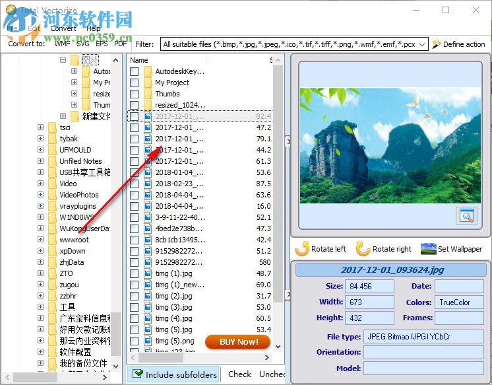Viewport: 492px width, 385px height.
Task: Tick checkbox for timg (5).jpg
Action: point(135,330)
